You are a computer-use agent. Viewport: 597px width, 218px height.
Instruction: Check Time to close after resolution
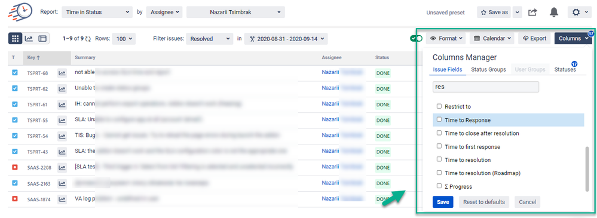click(439, 133)
